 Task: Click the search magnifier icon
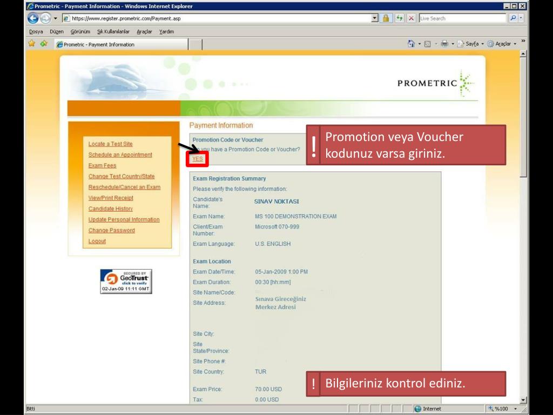point(513,18)
